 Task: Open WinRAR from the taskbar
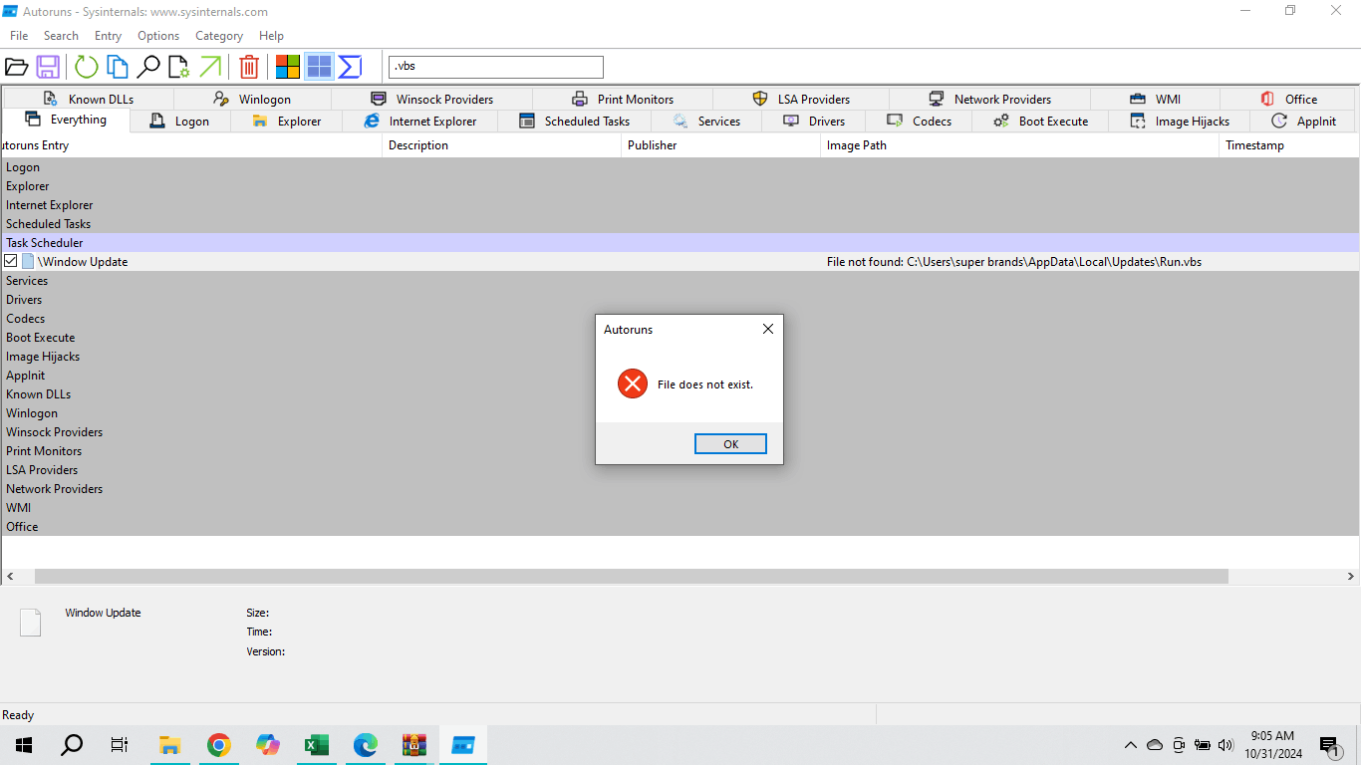pyautogui.click(x=414, y=745)
